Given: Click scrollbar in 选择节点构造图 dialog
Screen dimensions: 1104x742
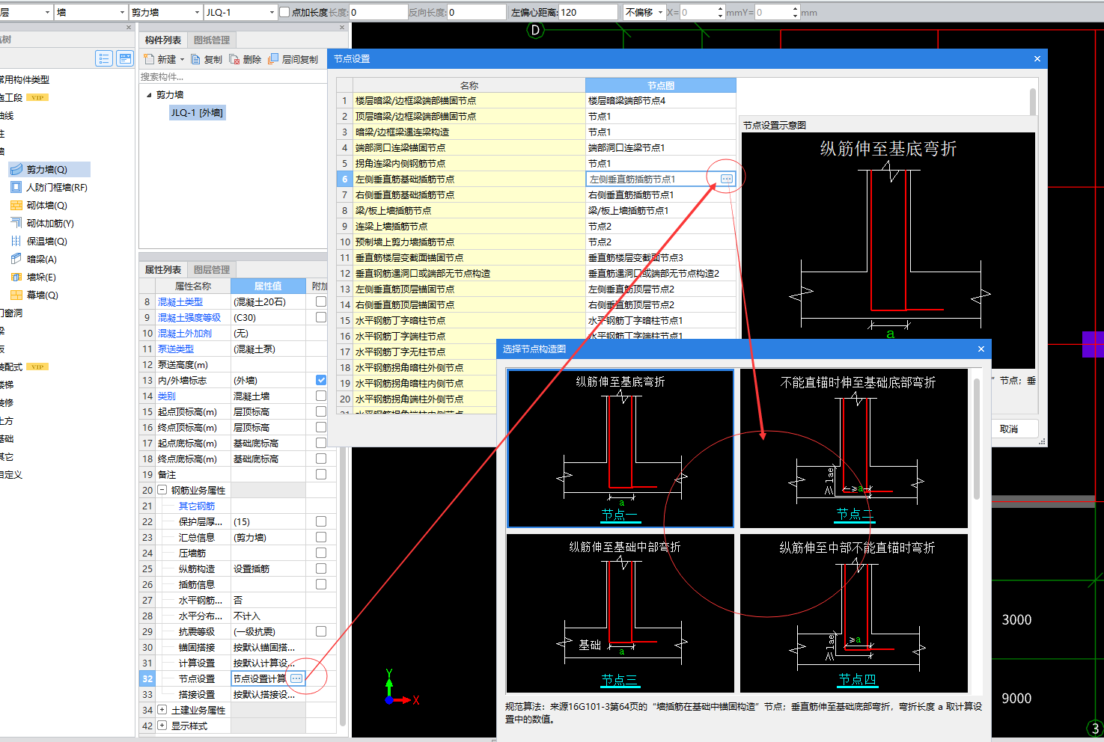Looking at the screenshot, I should [977, 439].
